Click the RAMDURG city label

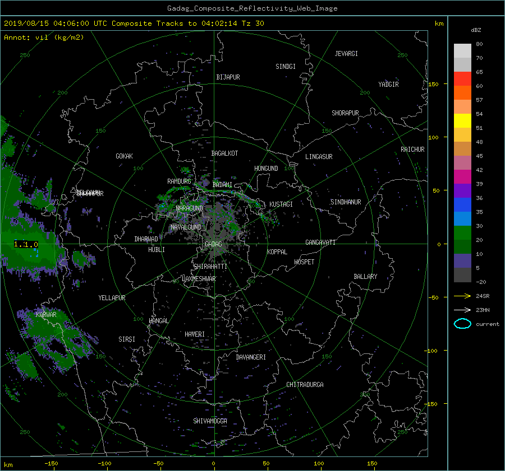click(x=179, y=181)
